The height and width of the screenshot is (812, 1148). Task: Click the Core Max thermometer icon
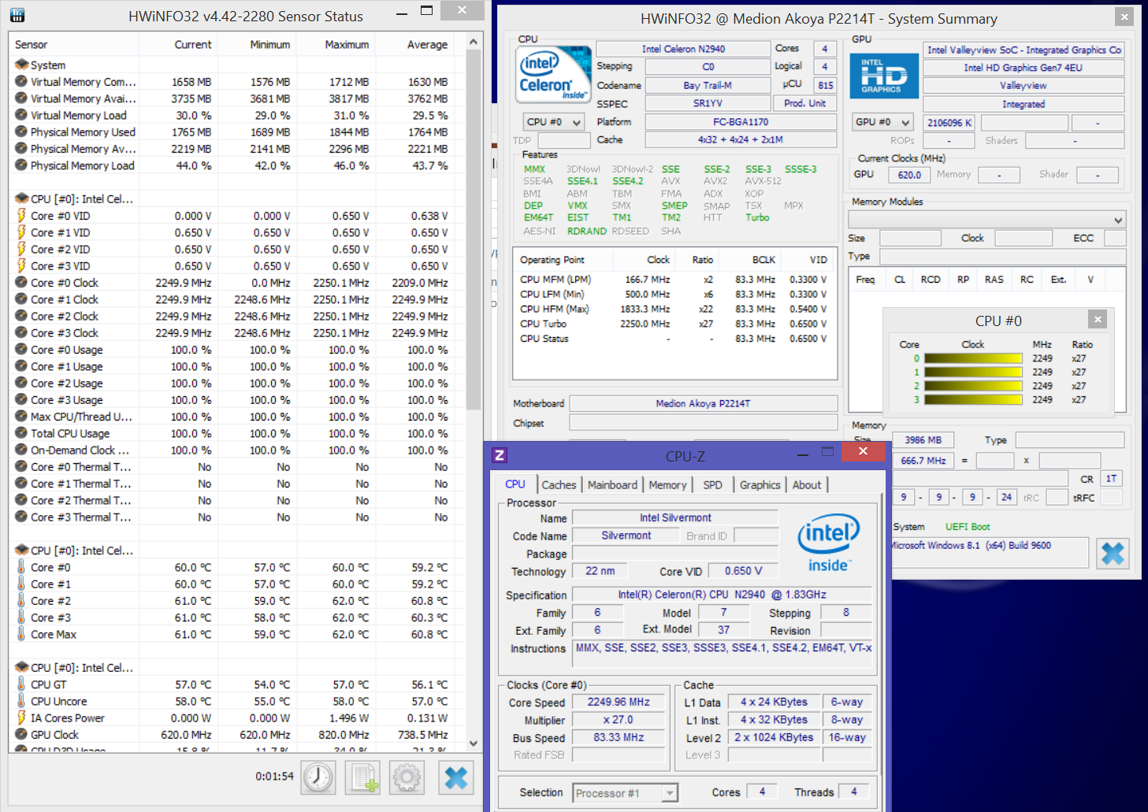[x=21, y=634]
